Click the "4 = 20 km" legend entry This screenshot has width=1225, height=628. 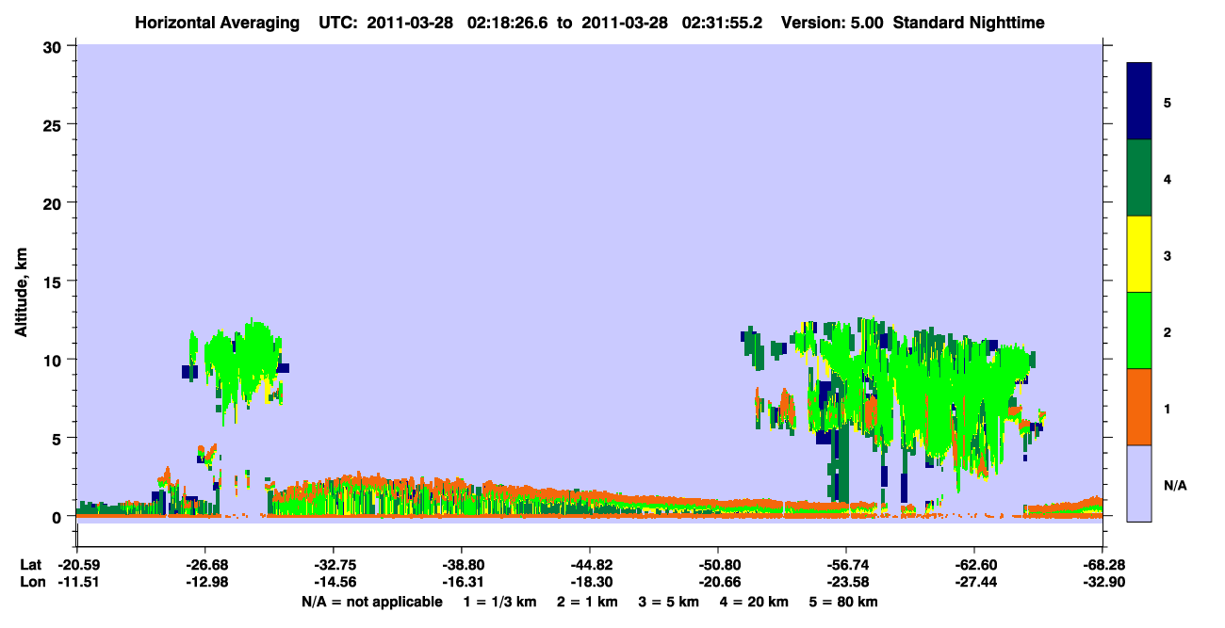[756, 602]
